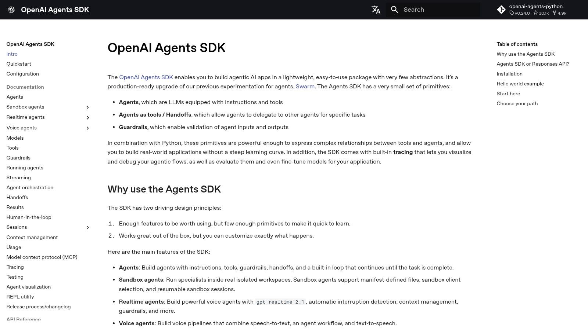Image resolution: width=588 pixels, height=330 pixels.
Task: Jump to Installation in table of contents
Action: pyautogui.click(x=509, y=74)
